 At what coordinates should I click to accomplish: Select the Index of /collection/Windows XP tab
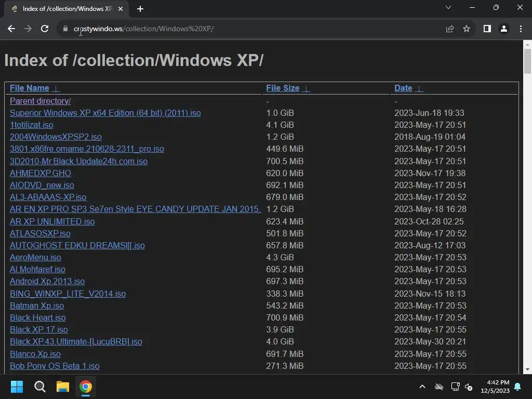click(66, 9)
